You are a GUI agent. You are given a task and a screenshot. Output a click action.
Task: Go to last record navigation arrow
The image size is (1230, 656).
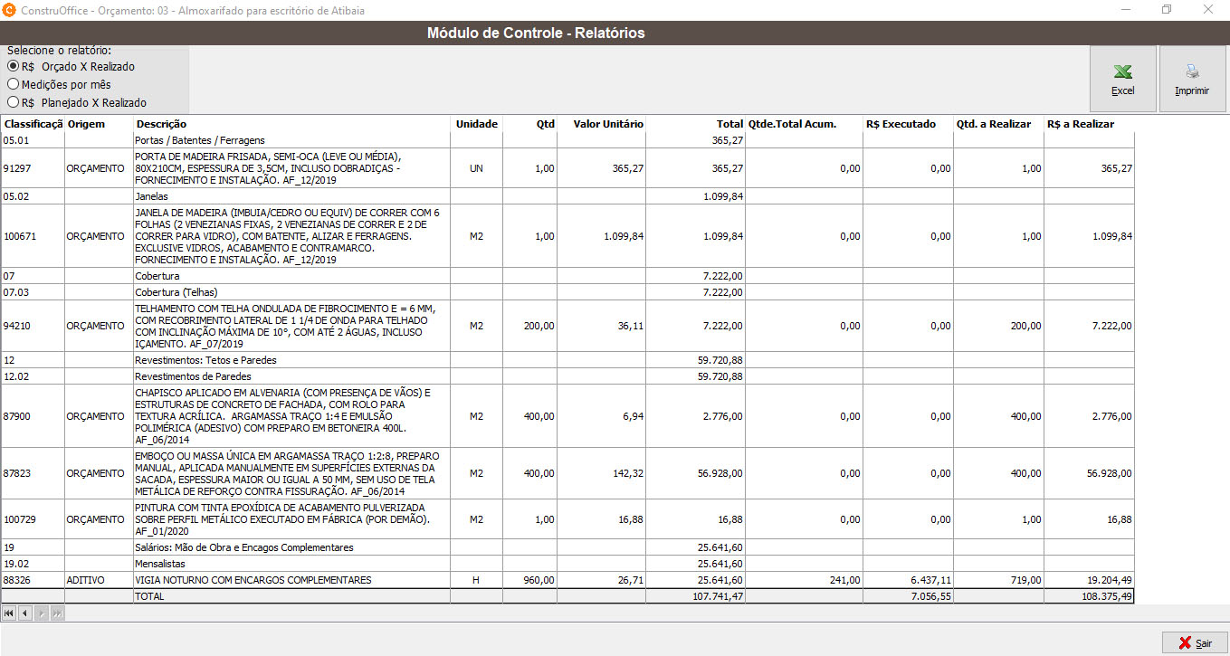pyautogui.click(x=57, y=613)
